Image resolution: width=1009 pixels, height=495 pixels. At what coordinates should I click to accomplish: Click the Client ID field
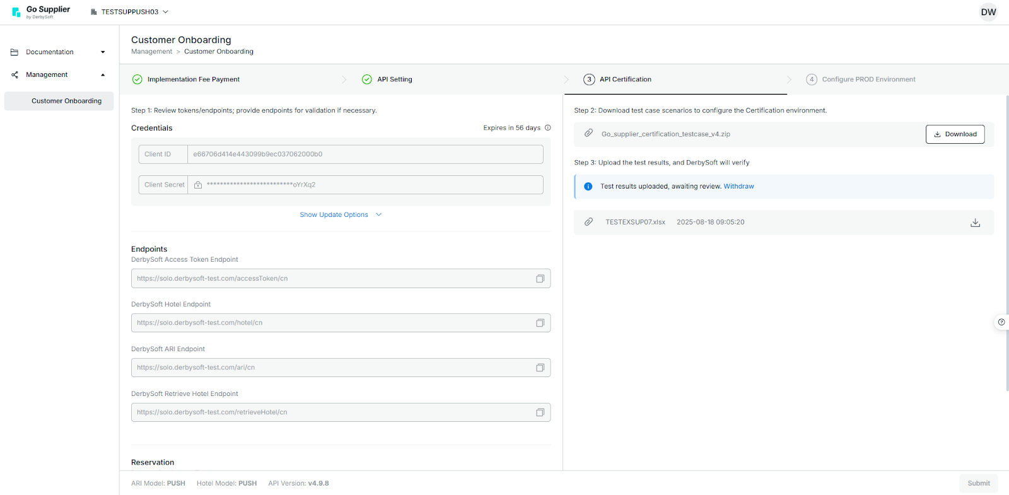[341, 154]
